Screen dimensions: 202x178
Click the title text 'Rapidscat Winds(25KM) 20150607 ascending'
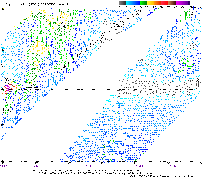[x=38, y=5]
